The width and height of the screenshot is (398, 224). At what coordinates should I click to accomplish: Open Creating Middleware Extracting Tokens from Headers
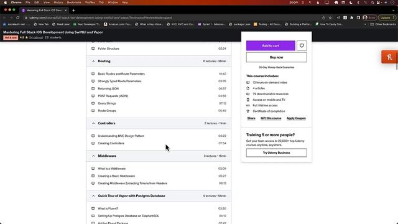[x=132, y=184]
